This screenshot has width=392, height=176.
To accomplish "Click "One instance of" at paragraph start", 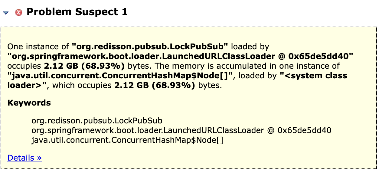I will 38,47.
